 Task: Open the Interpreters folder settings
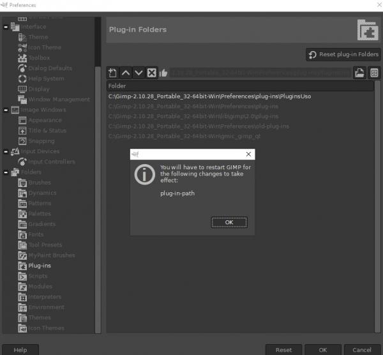pyautogui.click(x=45, y=297)
